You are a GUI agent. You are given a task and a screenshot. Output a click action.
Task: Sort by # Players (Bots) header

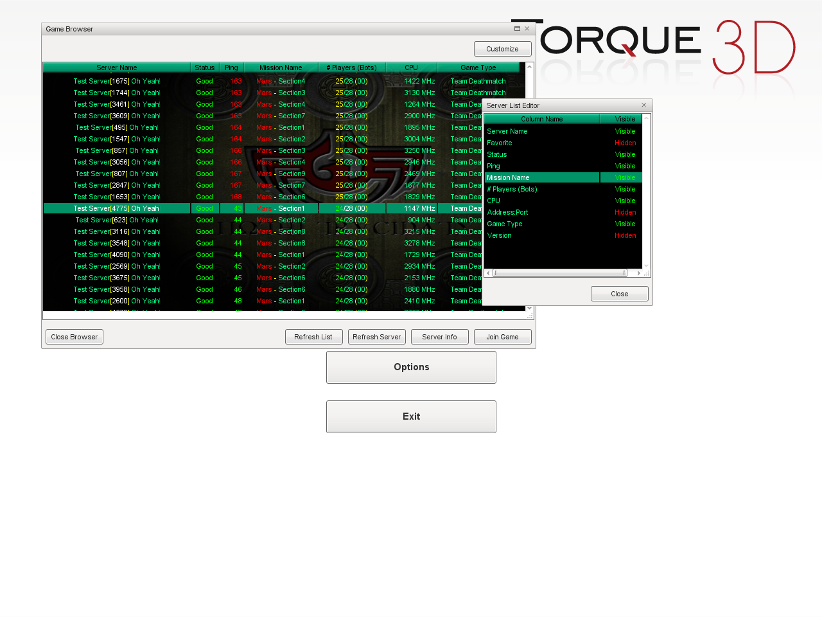pyautogui.click(x=351, y=67)
